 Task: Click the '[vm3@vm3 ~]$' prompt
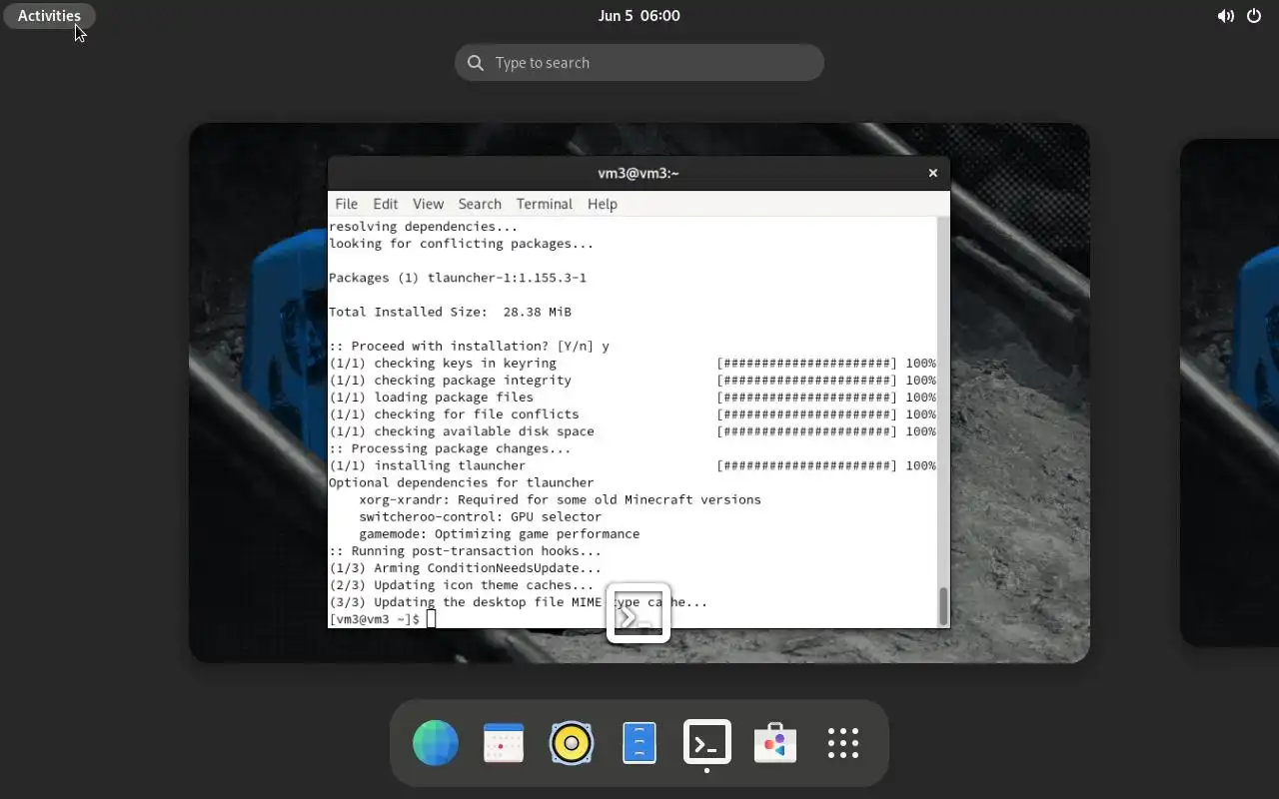[x=375, y=619]
